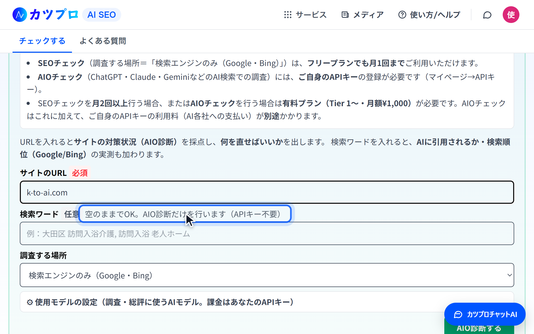Click the 任意 label badge
Image resolution: width=534 pixels, height=334 pixels.
71,214
